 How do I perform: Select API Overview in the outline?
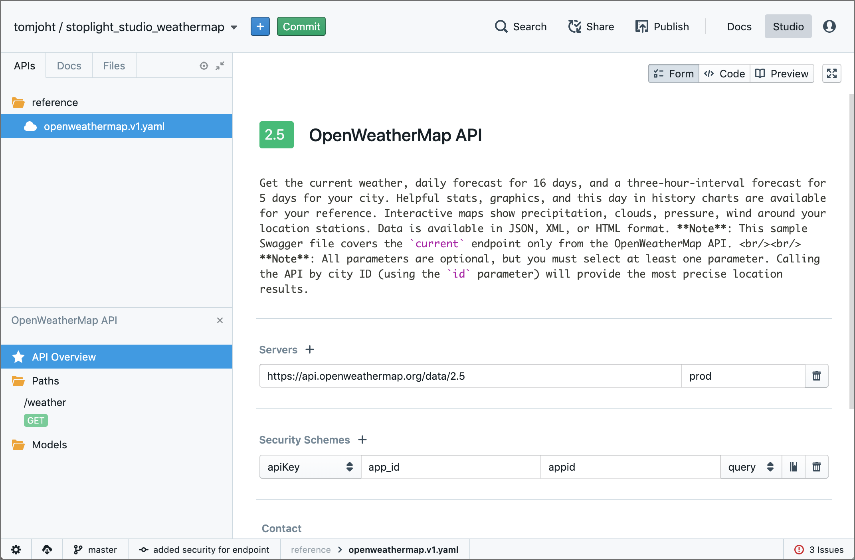pyautogui.click(x=117, y=357)
